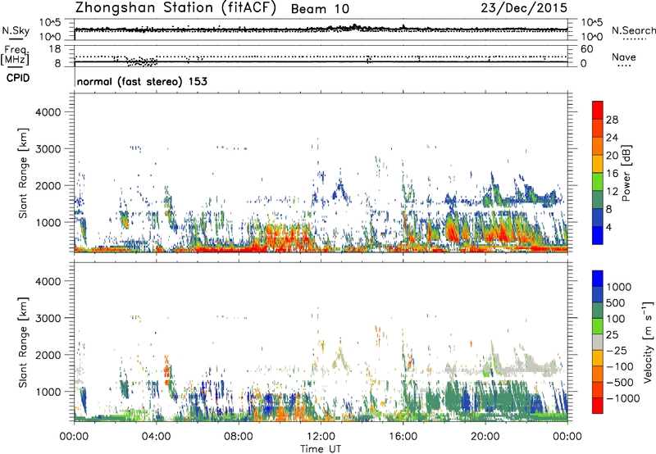Click the date "23/Dec/2015"
The width and height of the screenshot is (656, 454).
point(524,7)
